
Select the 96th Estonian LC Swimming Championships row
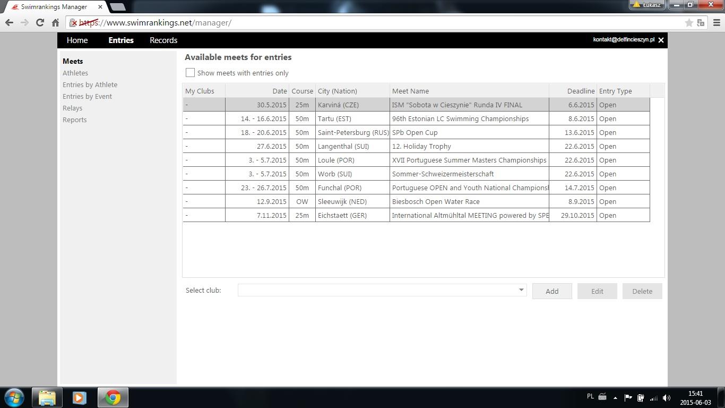pos(416,118)
